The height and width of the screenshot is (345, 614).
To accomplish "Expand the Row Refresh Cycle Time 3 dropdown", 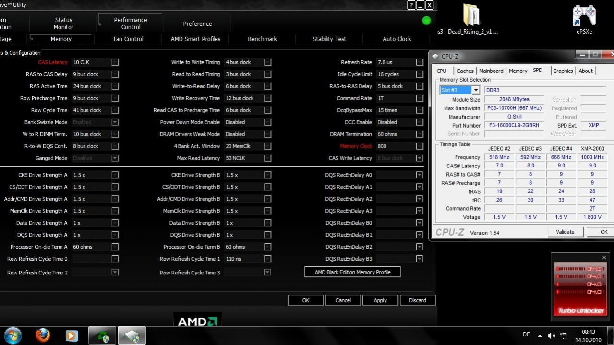I will pos(268,272).
